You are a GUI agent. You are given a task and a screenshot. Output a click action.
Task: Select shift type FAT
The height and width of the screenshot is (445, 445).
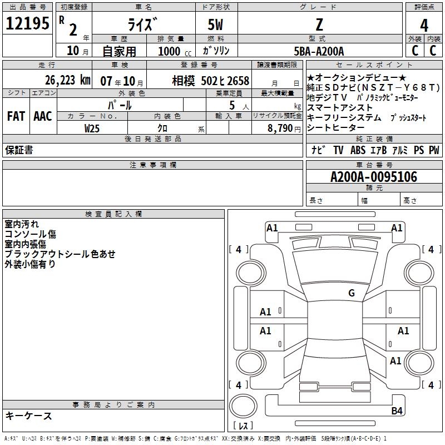point(16,116)
